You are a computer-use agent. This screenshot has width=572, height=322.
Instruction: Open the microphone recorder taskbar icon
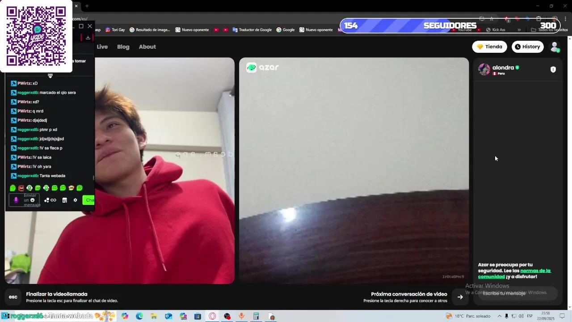[241, 316]
